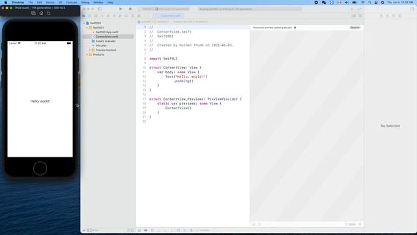Click code line with import SwiftUI

[163, 59]
